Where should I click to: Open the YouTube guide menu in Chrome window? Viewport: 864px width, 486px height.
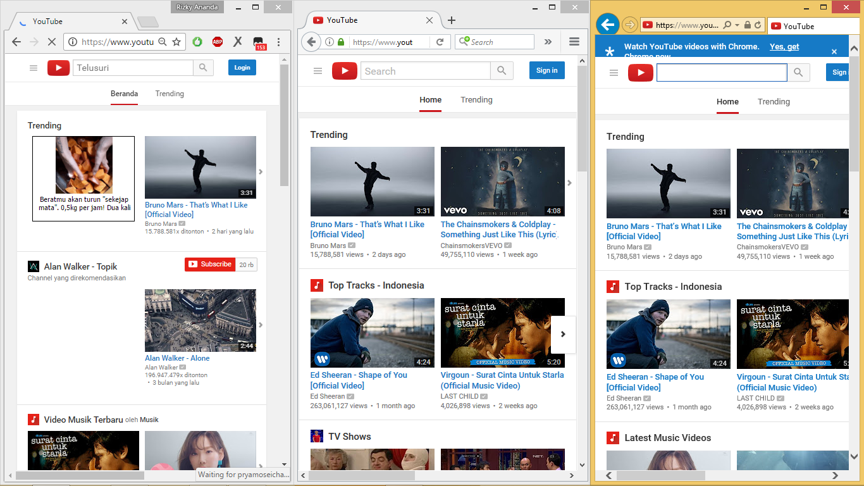(34, 68)
